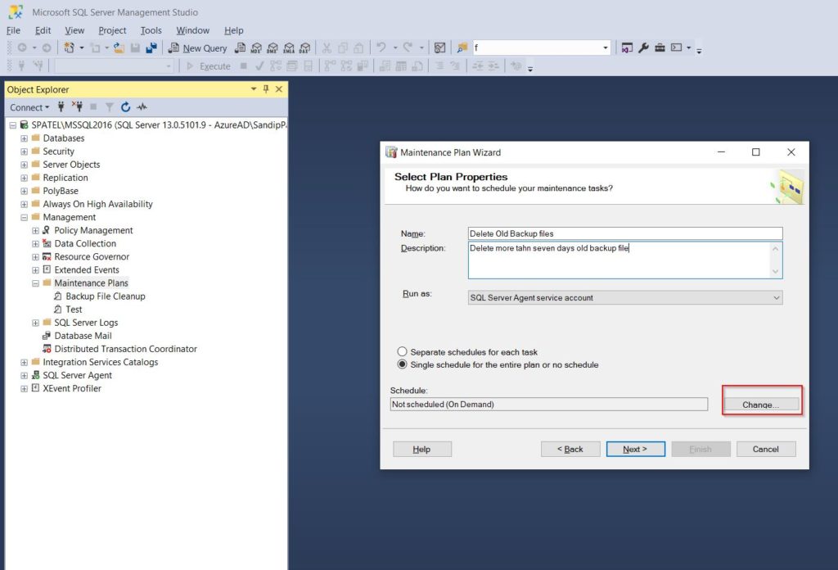This screenshot has width=838, height=570.
Task: Refresh the Object Explorer tree
Action: point(125,107)
